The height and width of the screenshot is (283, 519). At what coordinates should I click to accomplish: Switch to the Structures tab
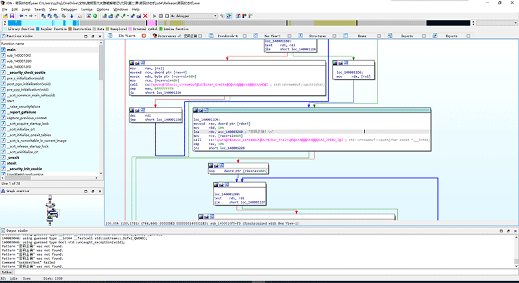317,36
